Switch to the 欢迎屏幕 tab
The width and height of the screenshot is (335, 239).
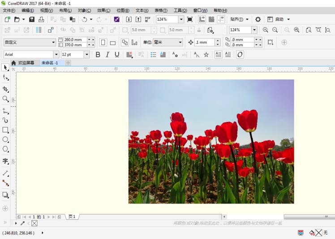tap(23, 63)
